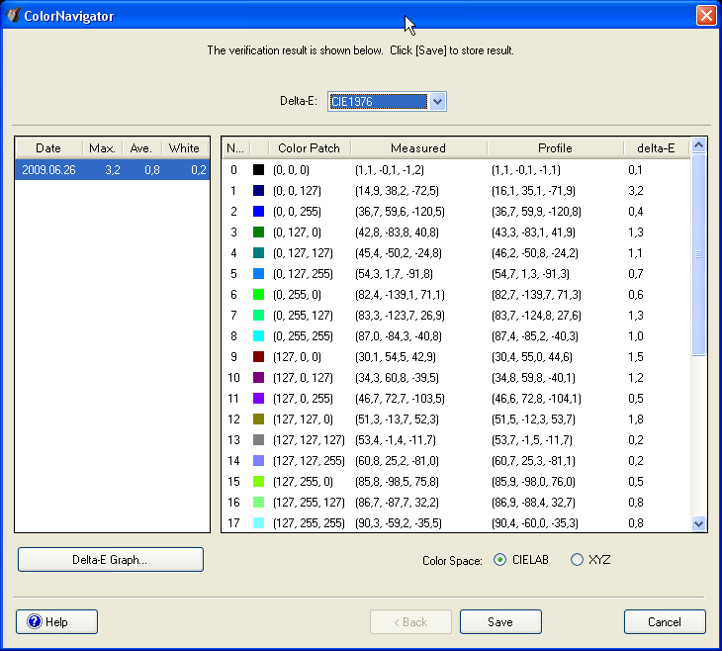Save the verification result
This screenshot has height=651, width=722.
pos(500,622)
